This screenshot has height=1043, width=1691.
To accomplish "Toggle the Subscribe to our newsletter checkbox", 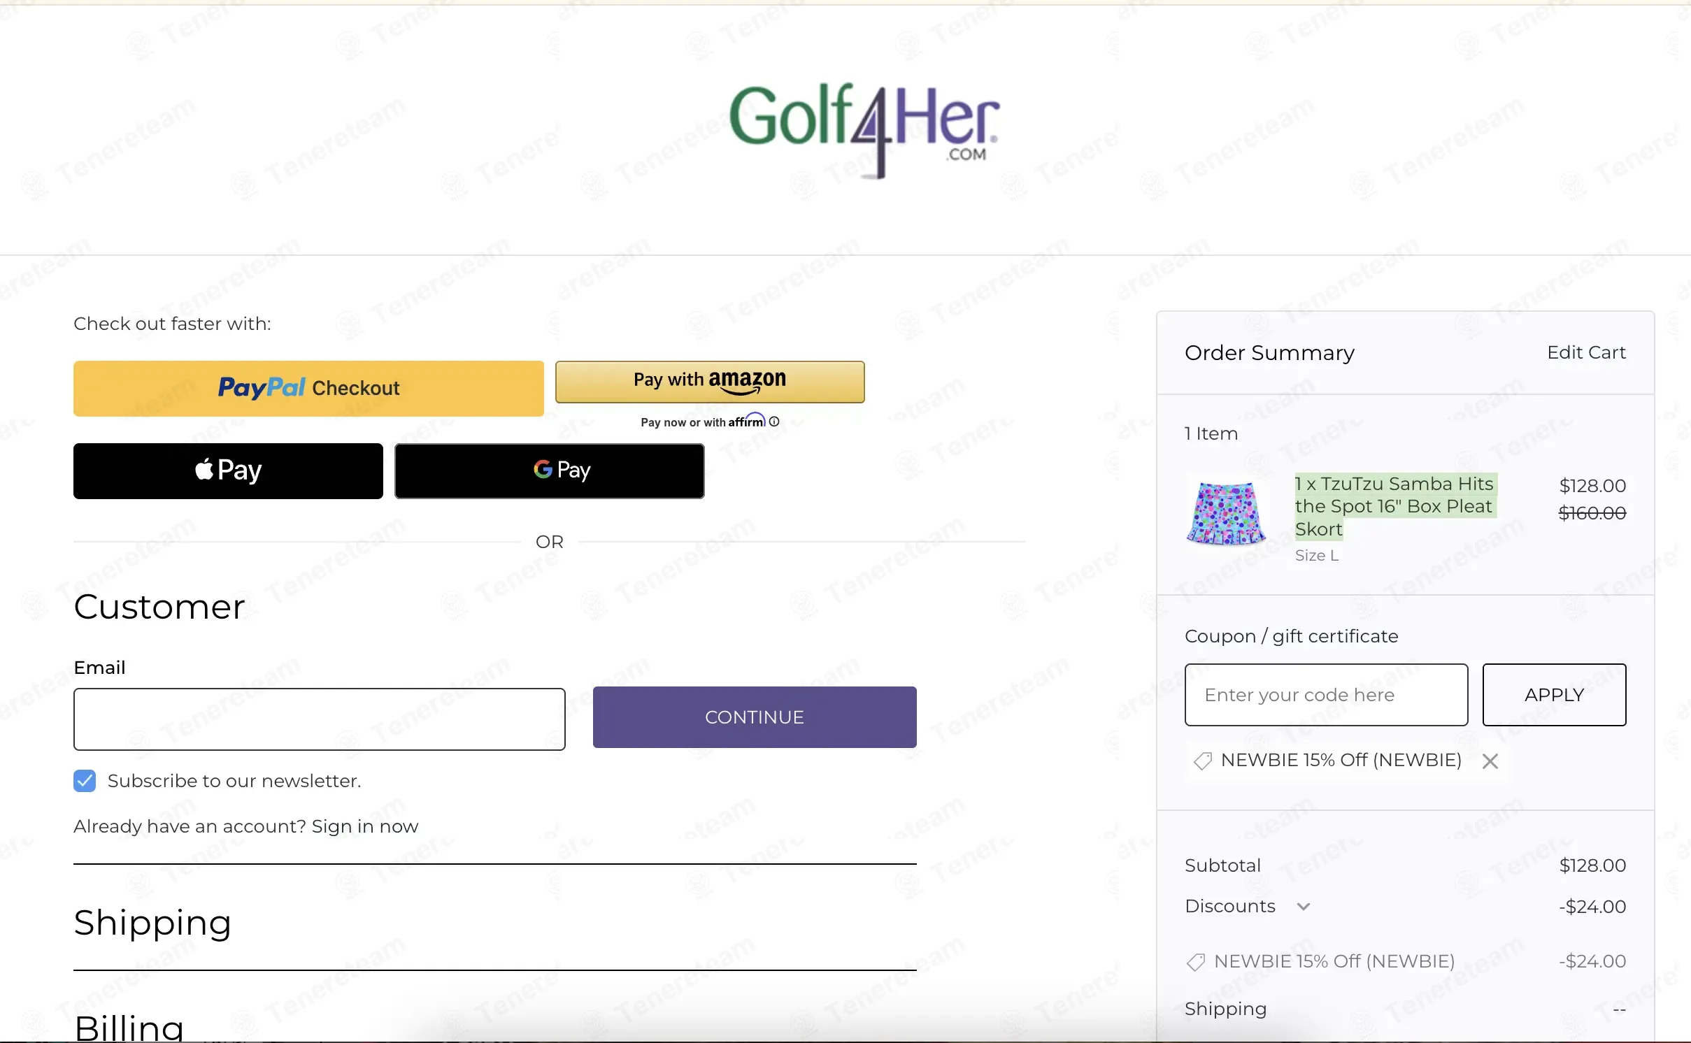I will [x=85, y=781].
